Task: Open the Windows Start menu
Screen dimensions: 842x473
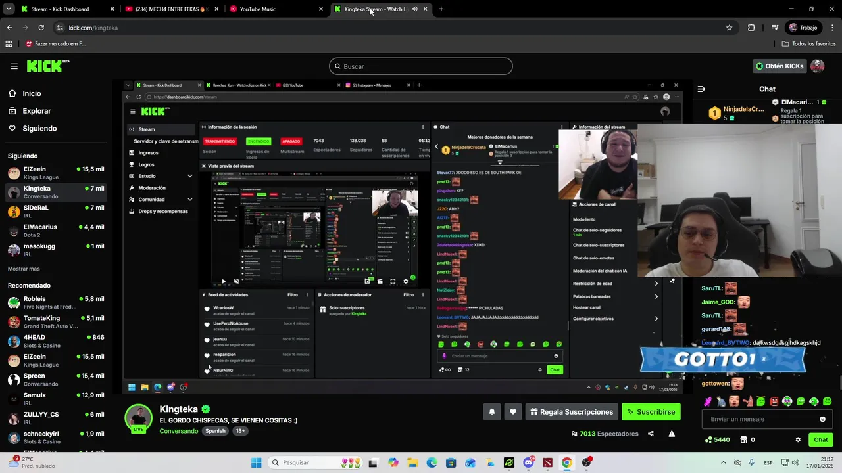Action: pyautogui.click(x=256, y=462)
